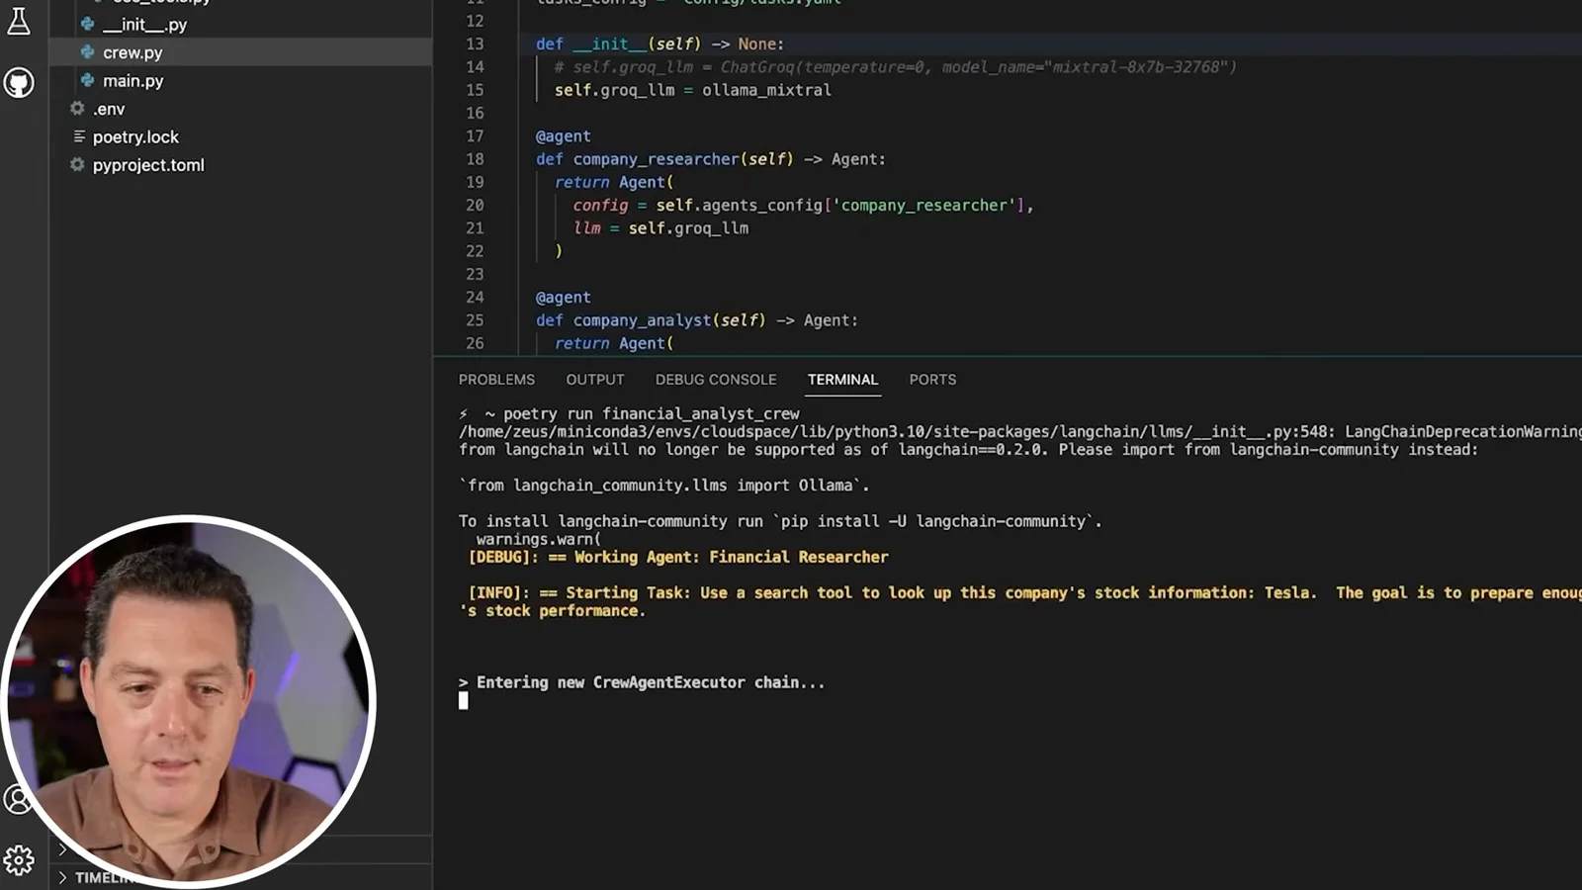Click the gear icon beside .env
This screenshot has height=890, width=1582.
tap(77, 109)
